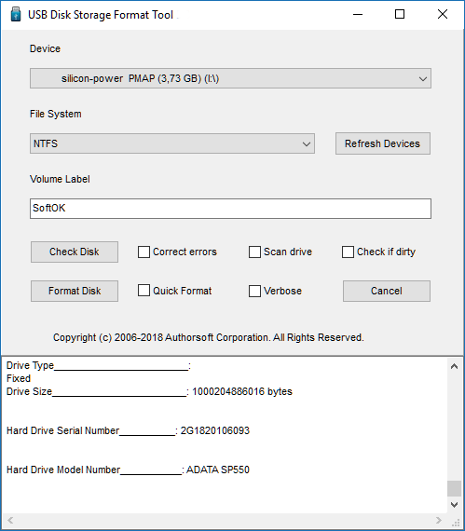Screen dimensions: 465x531
Task: Click the horizontal scroll left arrow
Action: point(10,520)
